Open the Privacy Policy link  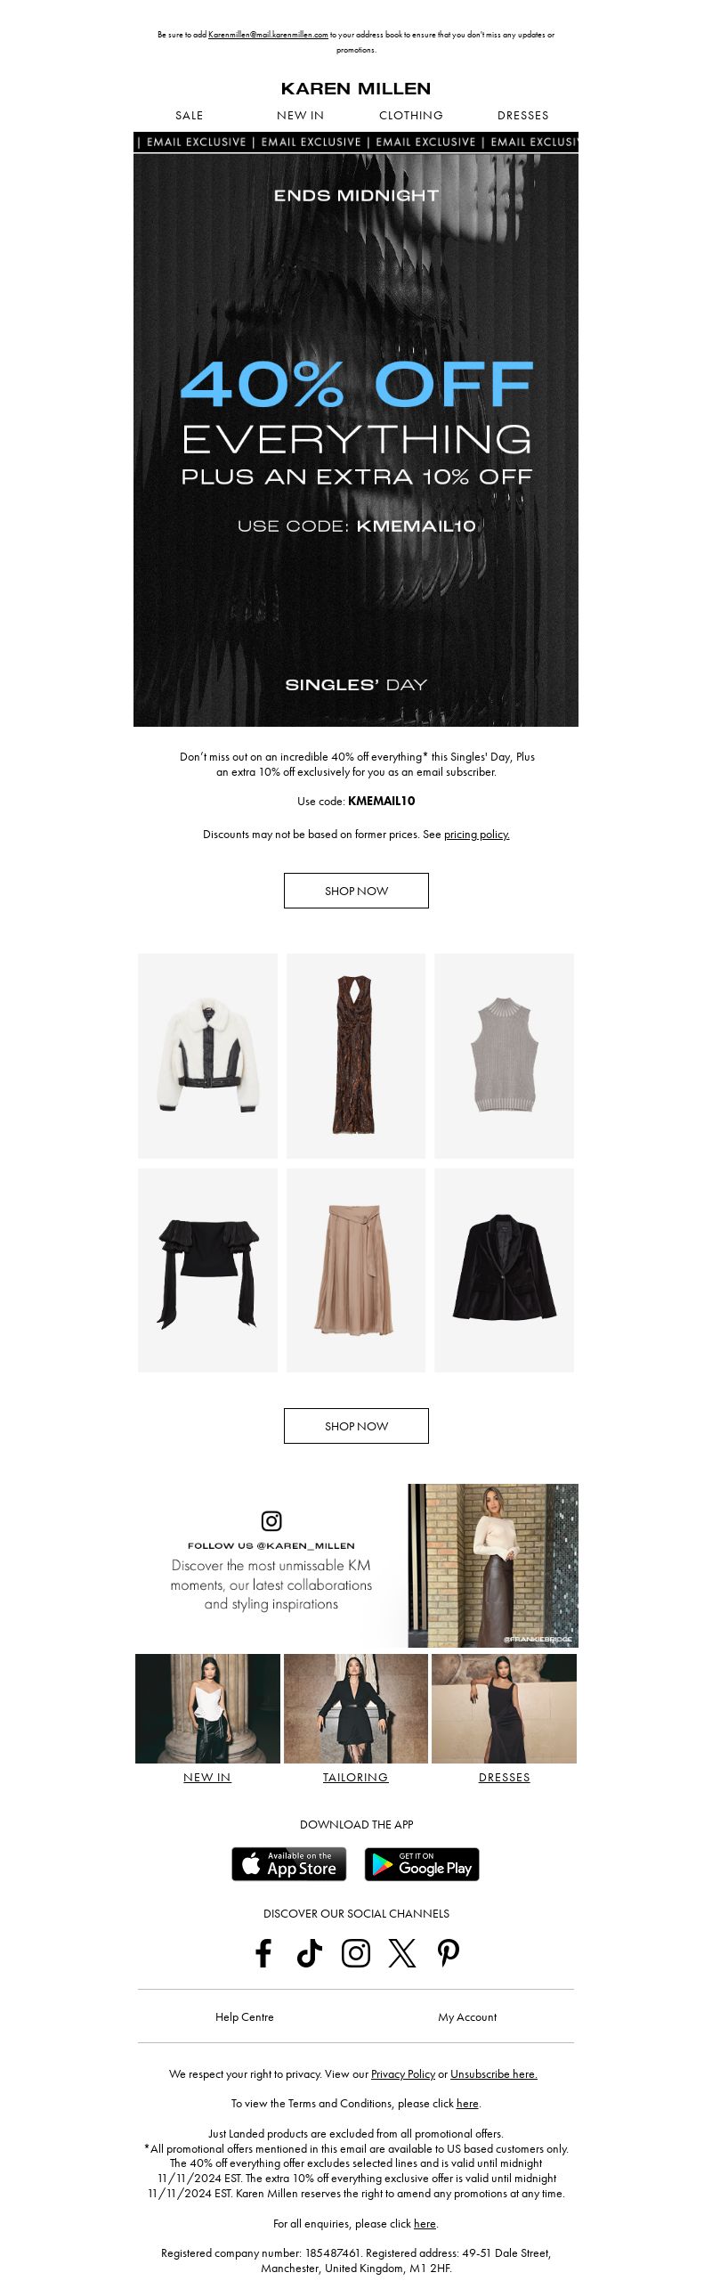click(x=403, y=2073)
